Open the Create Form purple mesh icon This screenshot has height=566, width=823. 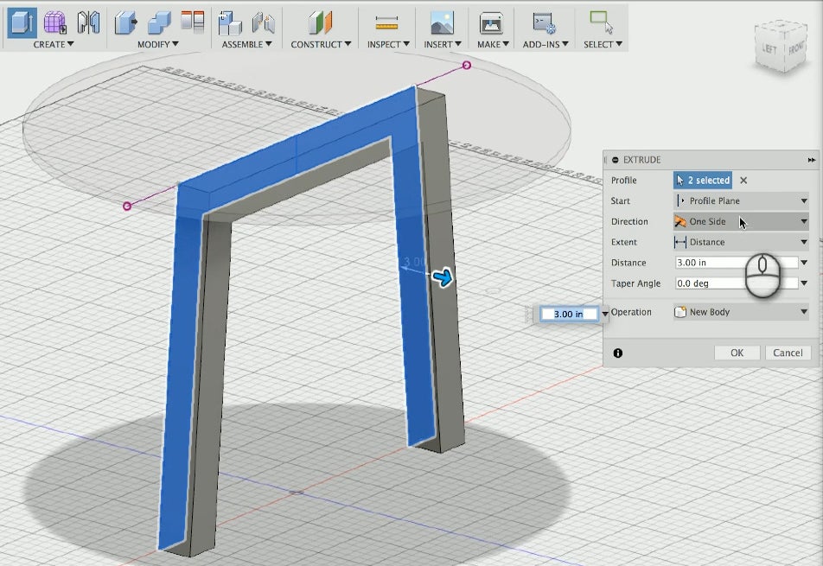click(55, 22)
